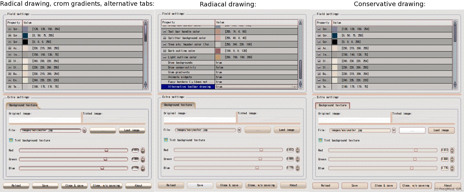Open the Alternative toolbar drawing value dropdown
The image size is (464, 192).
[x=294, y=87]
